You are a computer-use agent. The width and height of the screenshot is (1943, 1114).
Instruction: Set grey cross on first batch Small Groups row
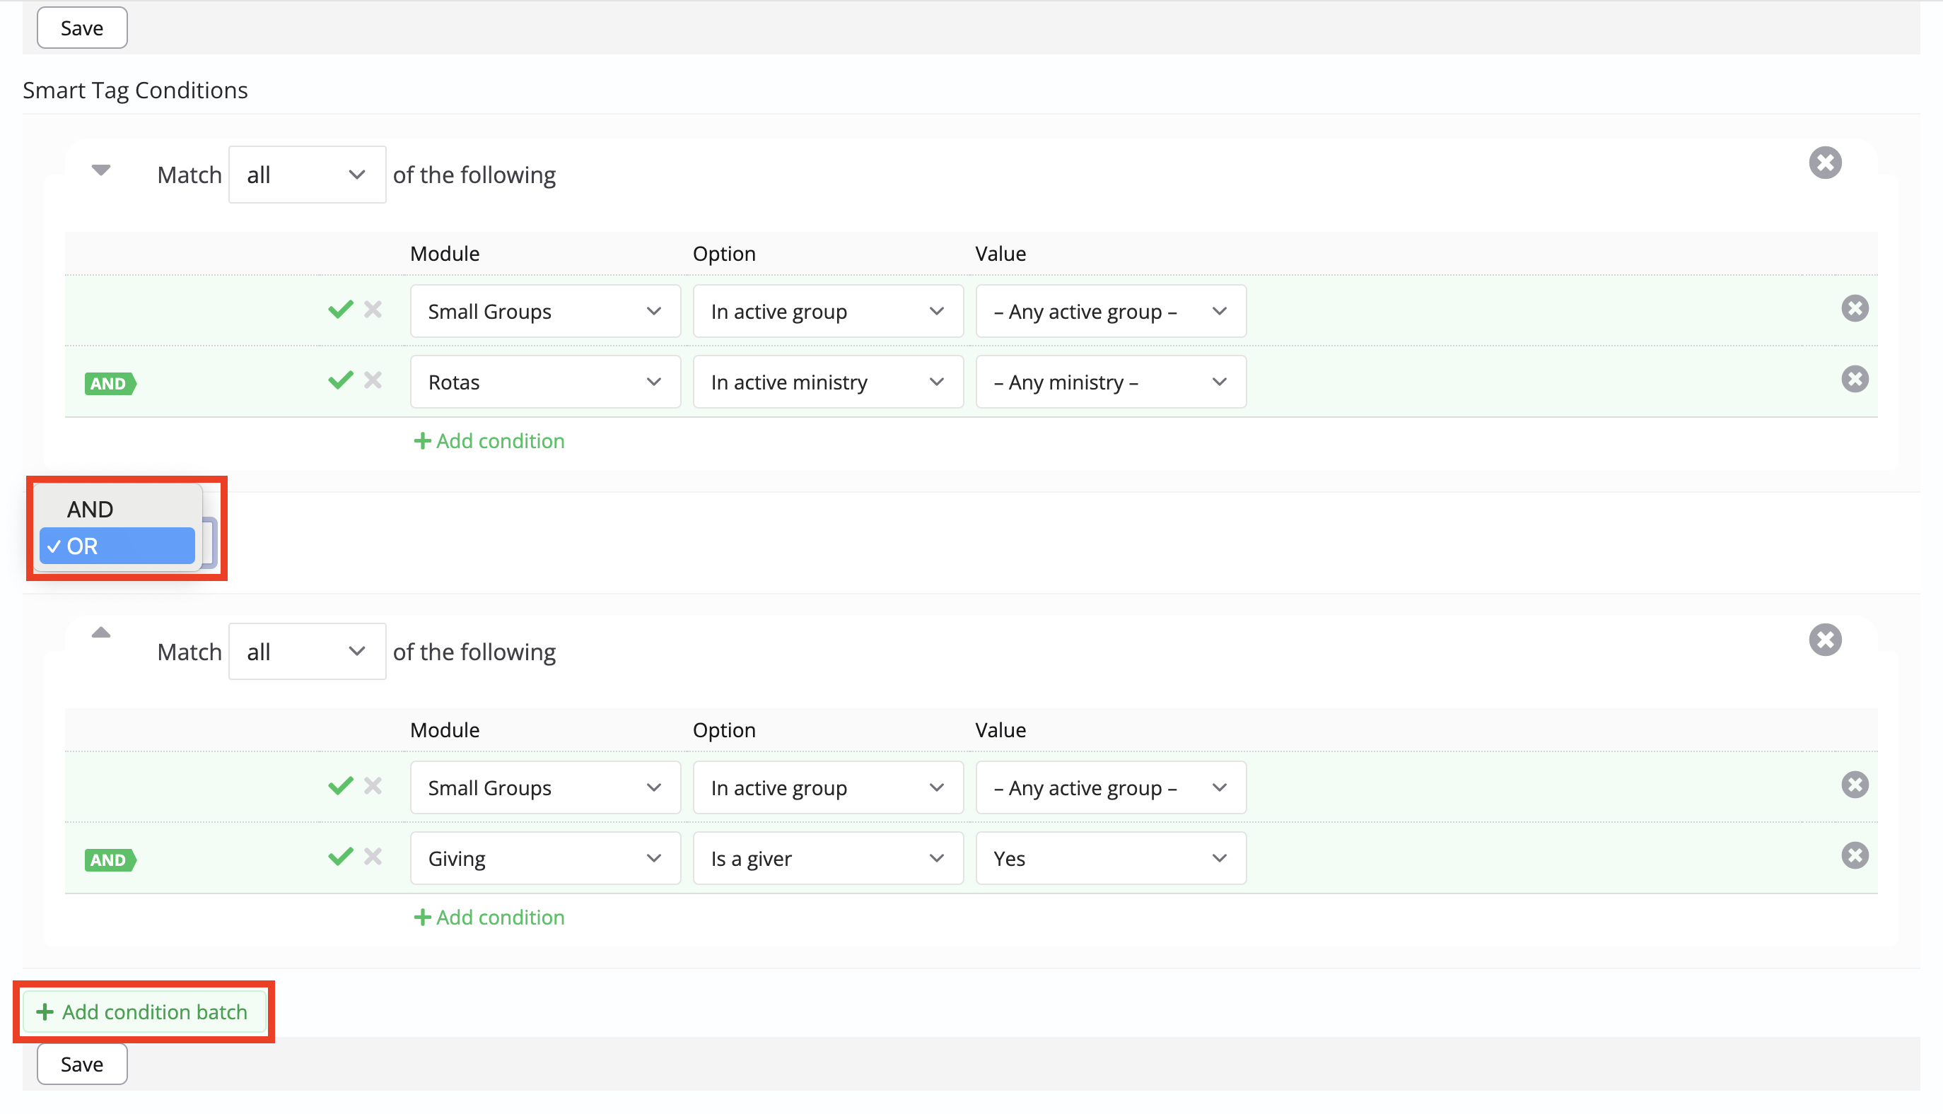click(x=373, y=309)
